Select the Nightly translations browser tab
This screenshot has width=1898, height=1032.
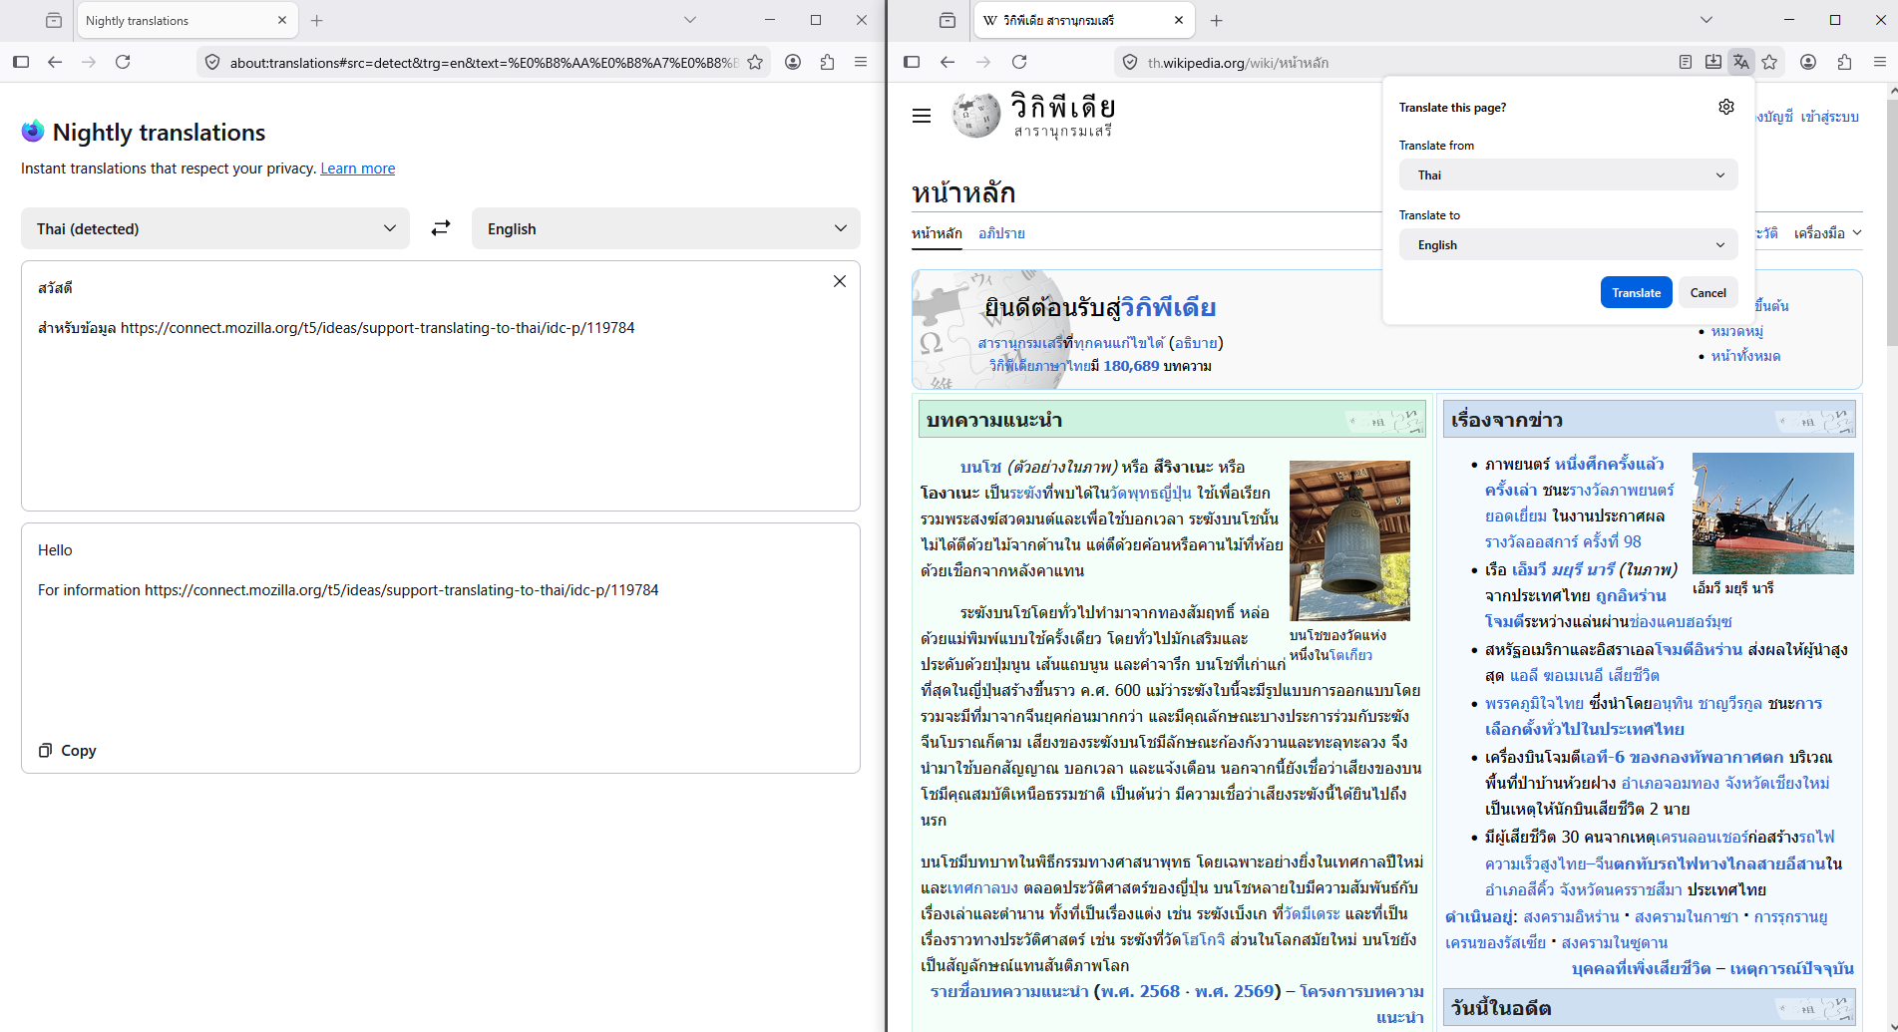(187, 20)
